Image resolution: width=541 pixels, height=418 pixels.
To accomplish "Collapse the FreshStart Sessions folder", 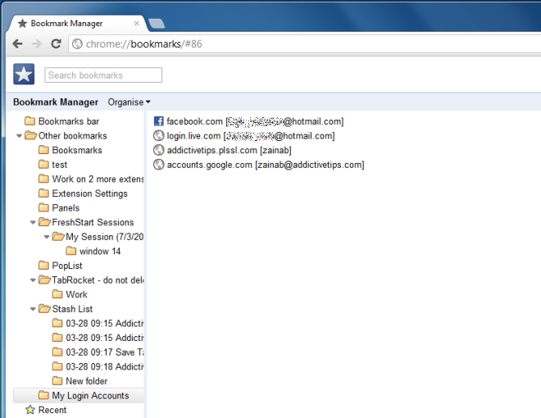I will [x=33, y=222].
